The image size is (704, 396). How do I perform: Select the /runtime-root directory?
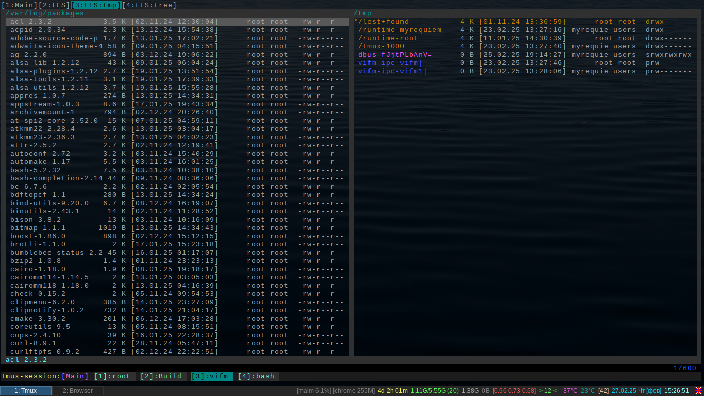pyautogui.click(x=525, y=38)
